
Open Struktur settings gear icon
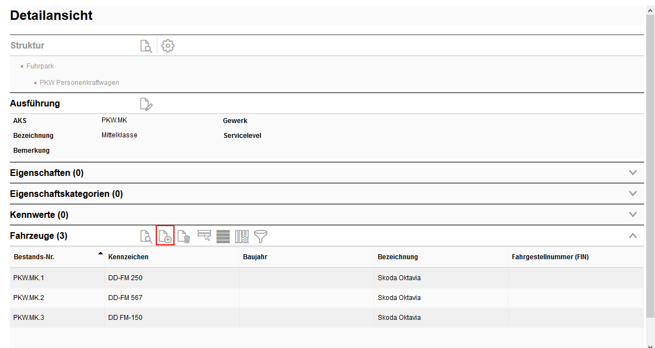[168, 46]
